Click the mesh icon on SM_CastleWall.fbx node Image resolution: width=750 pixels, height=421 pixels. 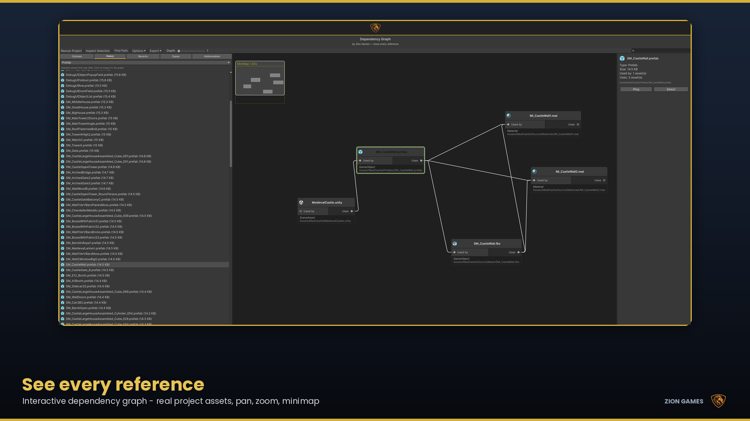455,244
